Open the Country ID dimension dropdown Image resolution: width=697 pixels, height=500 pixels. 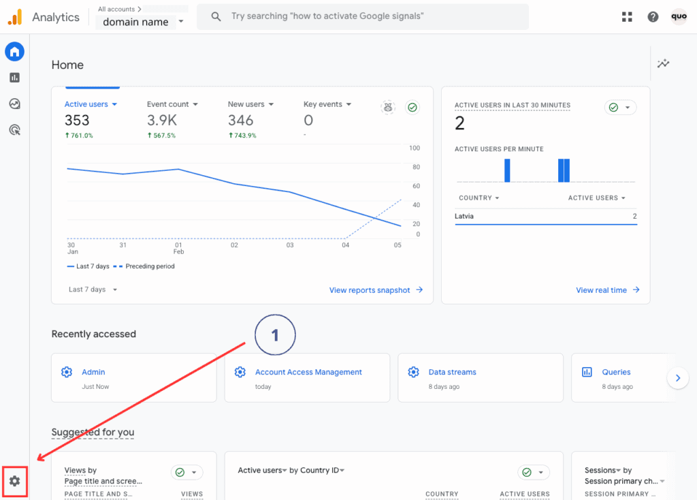click(322, 470)
